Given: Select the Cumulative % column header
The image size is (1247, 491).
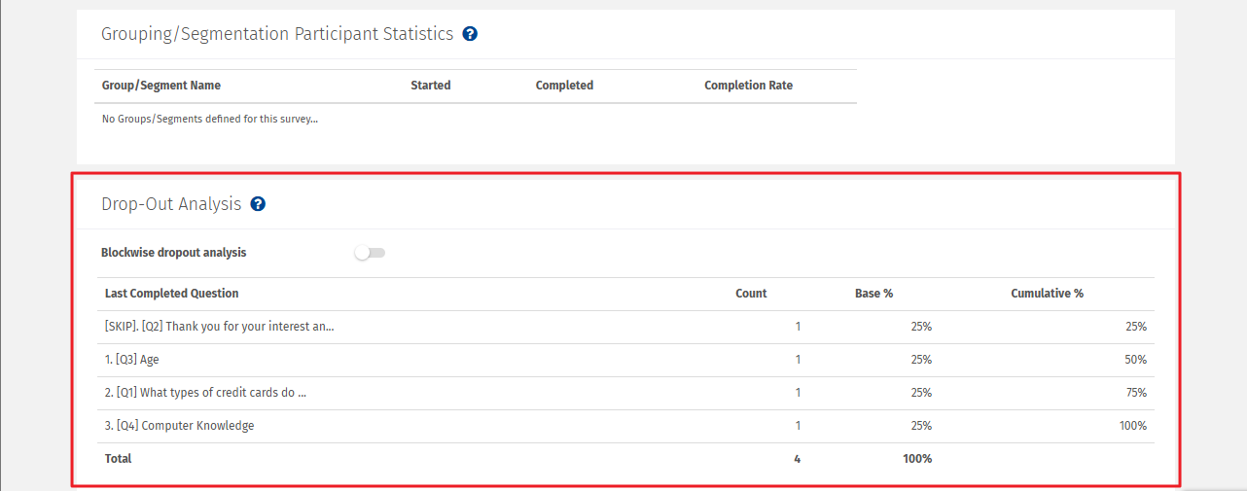Looking at the screenshot, I should click(x=1047, y=294).
